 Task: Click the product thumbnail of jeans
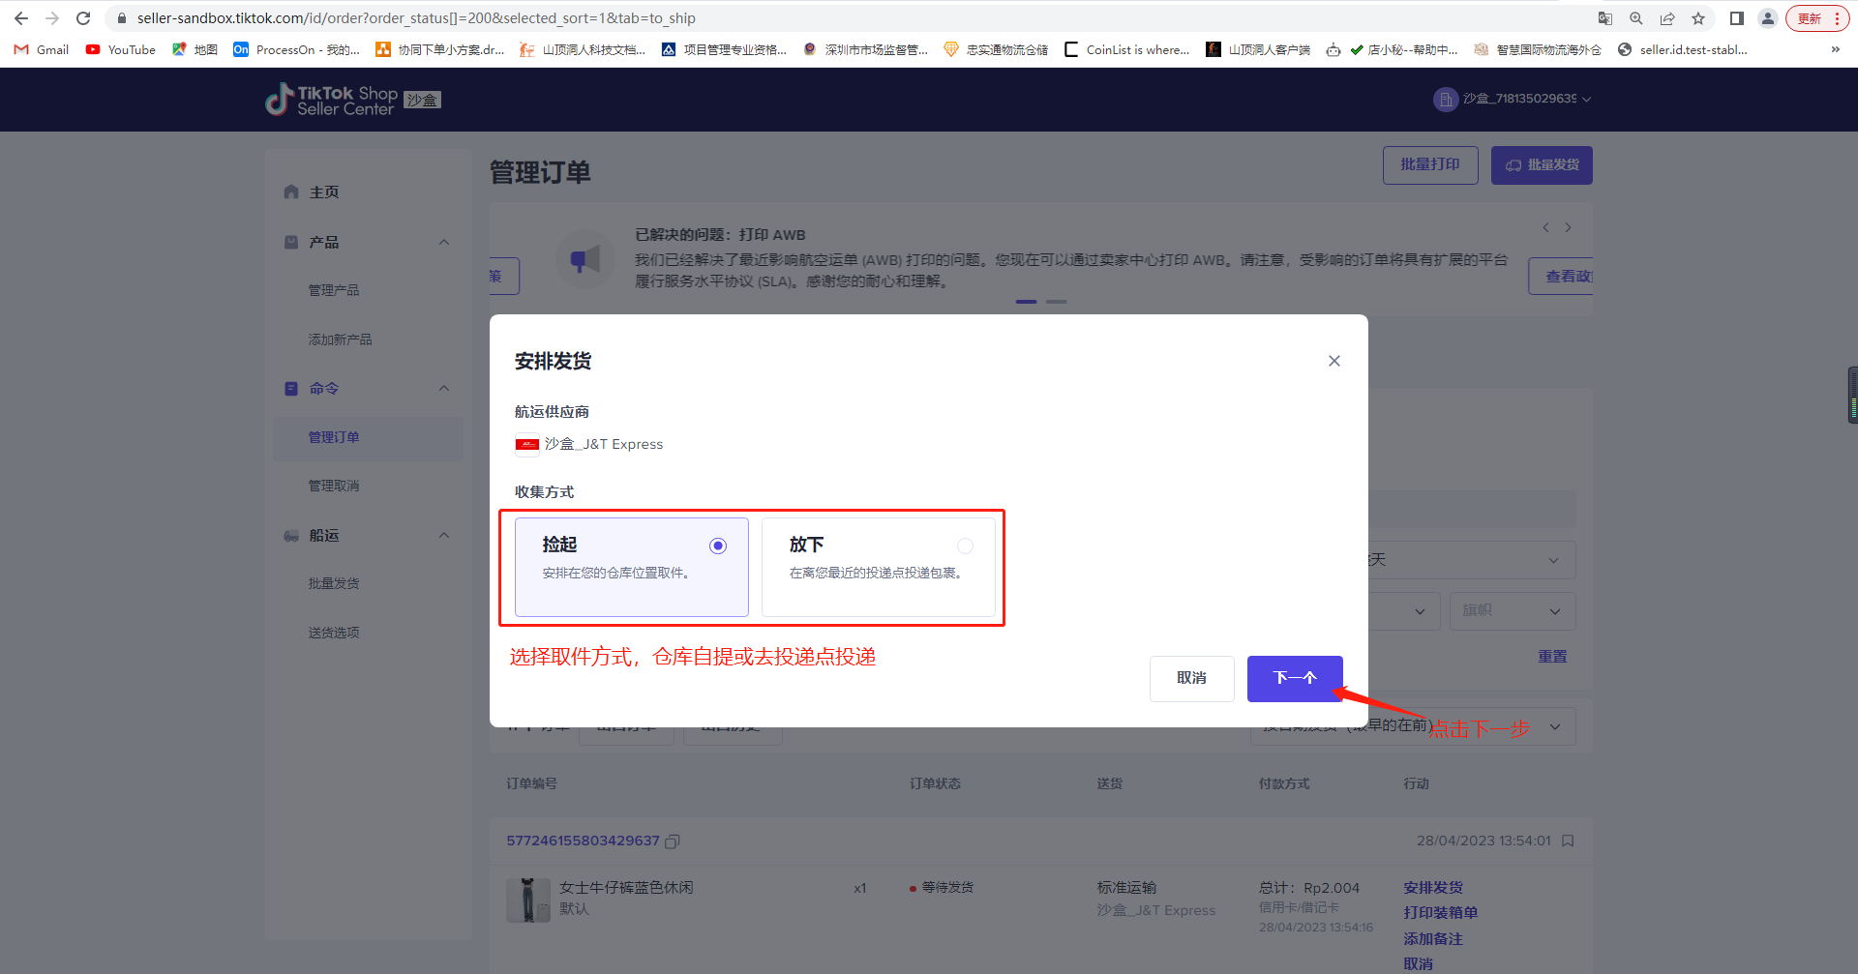527,900
